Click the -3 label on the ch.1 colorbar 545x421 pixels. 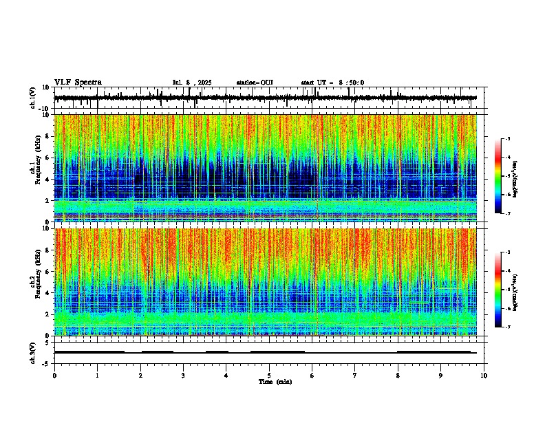(x=507, y=138)
